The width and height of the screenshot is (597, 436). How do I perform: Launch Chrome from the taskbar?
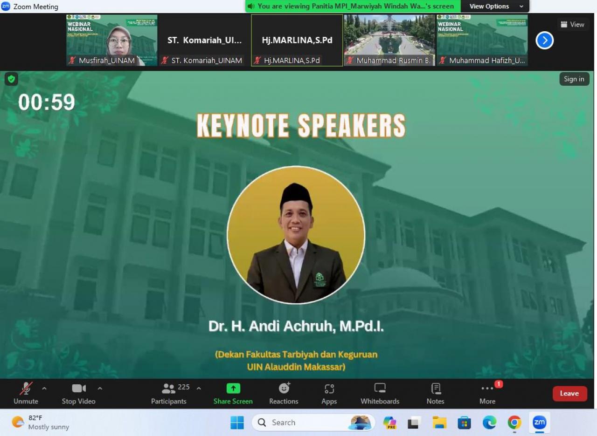(x=514, y=422)
